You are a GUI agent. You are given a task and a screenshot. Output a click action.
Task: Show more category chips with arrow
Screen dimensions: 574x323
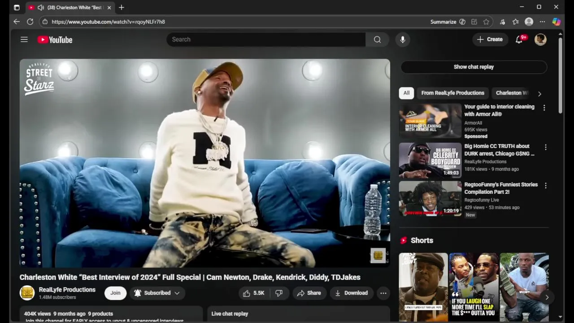point(539,94)
